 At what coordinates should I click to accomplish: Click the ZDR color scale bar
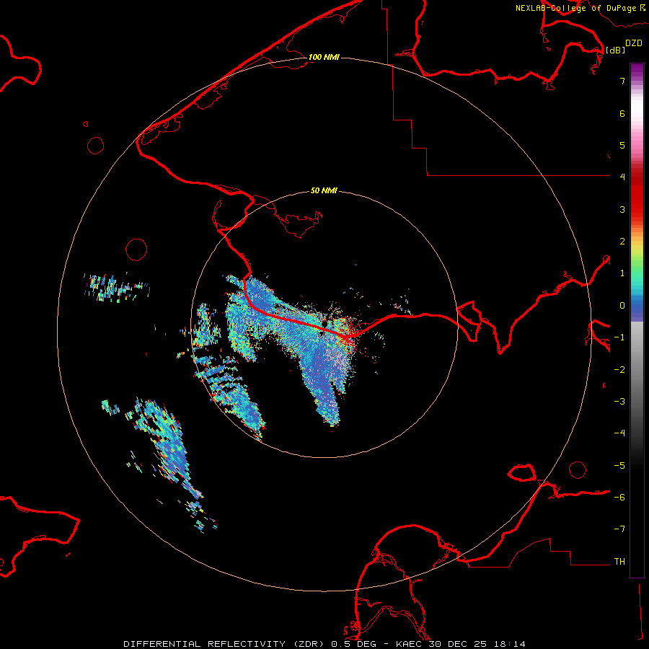click(637, 320)
